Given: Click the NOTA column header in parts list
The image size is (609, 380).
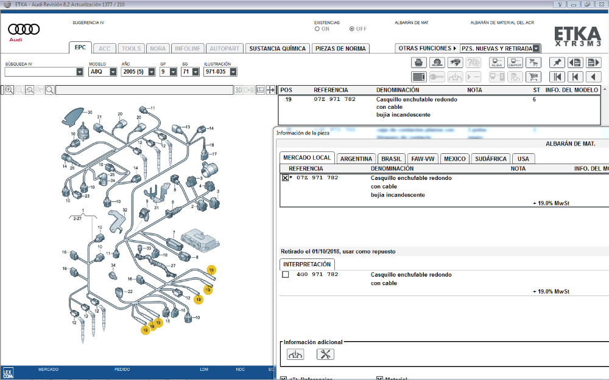Looking at the screenshot, I should click(x=474, y=90).
